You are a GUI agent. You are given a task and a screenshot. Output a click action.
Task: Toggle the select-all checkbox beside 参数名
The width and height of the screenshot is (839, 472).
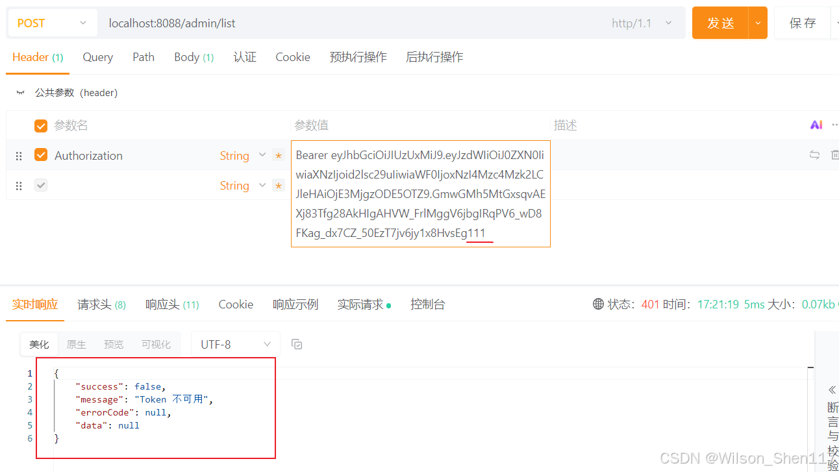click(x=41, y=125)
